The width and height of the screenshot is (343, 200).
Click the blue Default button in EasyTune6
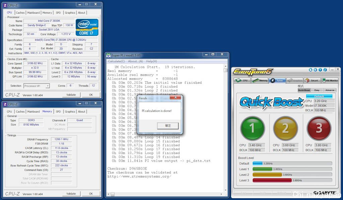pyautogui.click(x=319, y=96)
